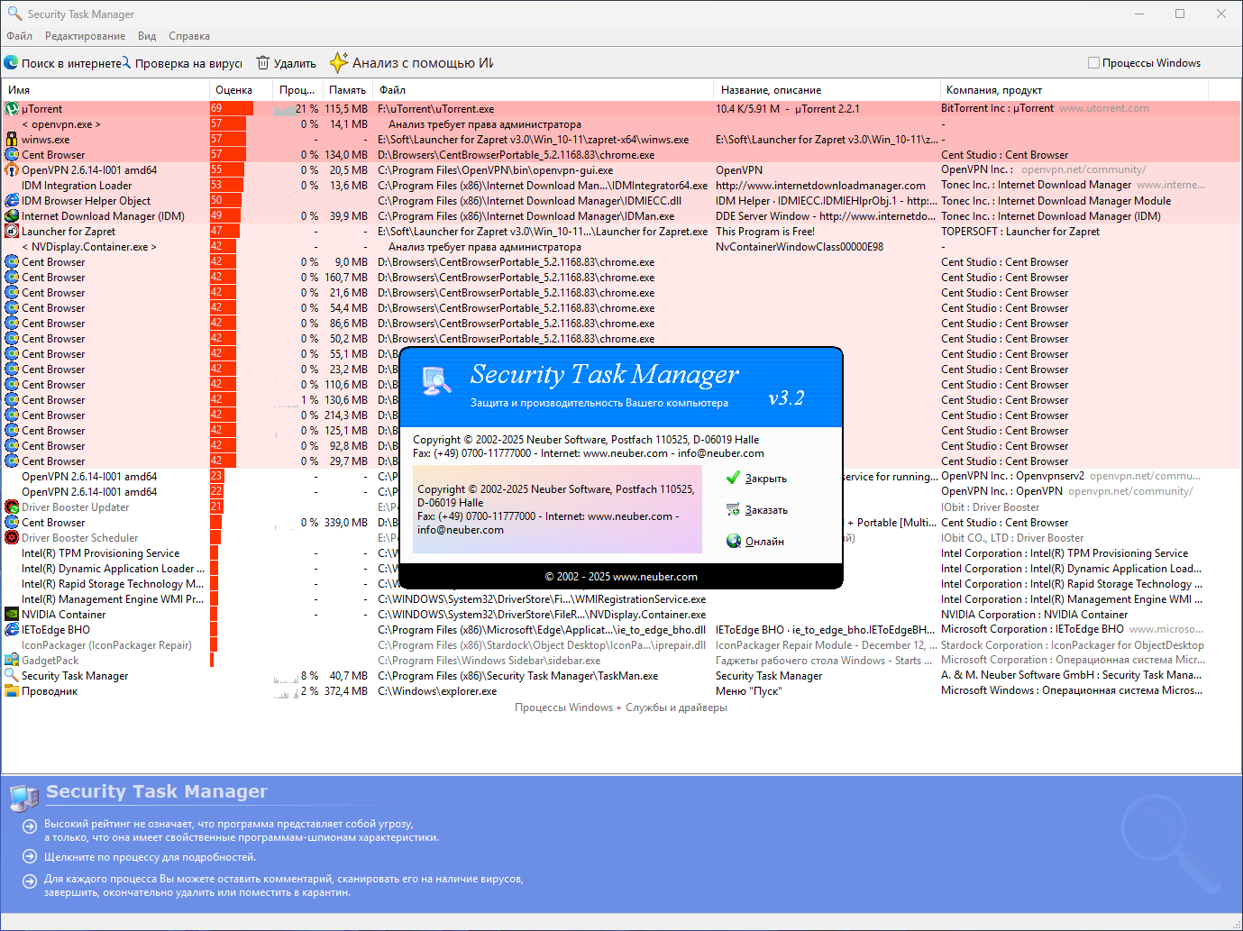
Task: Sort by the Проц... column header
Action: [x=297, y=90]
